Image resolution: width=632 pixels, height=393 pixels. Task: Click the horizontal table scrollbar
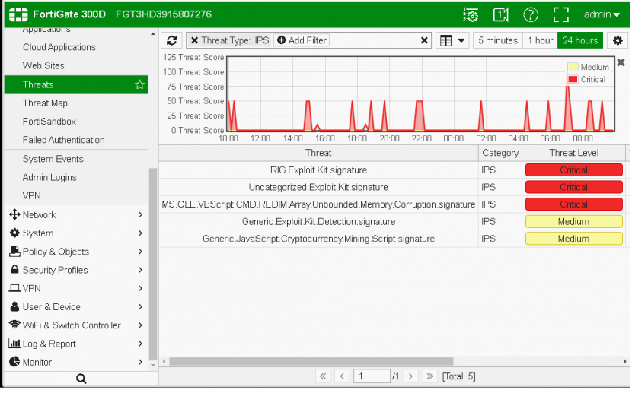tap(311, 362)
